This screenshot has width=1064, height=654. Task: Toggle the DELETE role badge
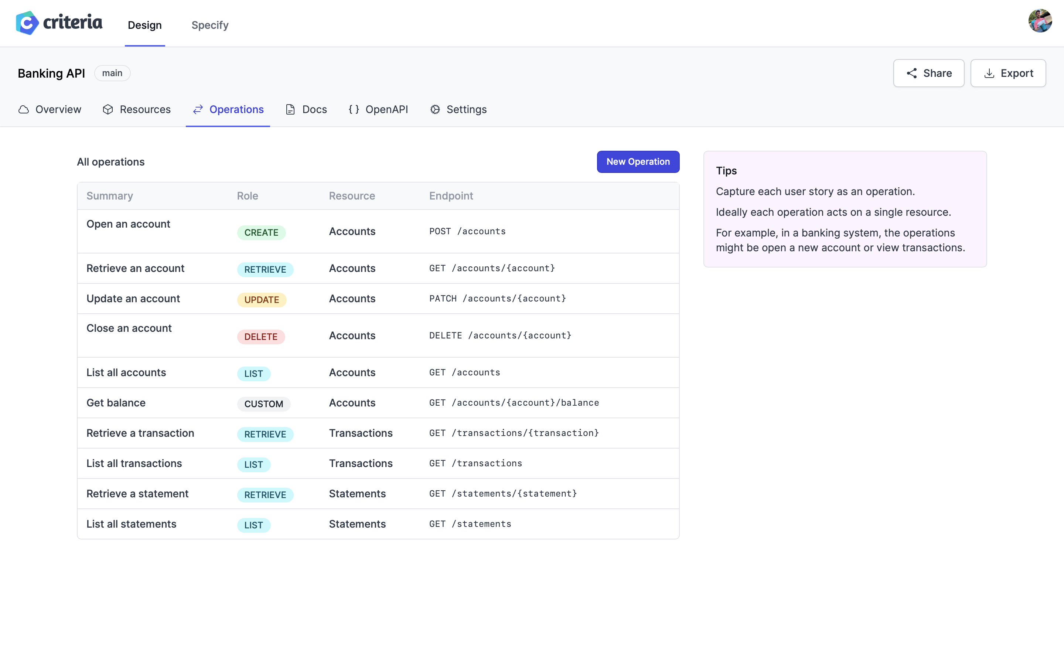coord(261,336)
